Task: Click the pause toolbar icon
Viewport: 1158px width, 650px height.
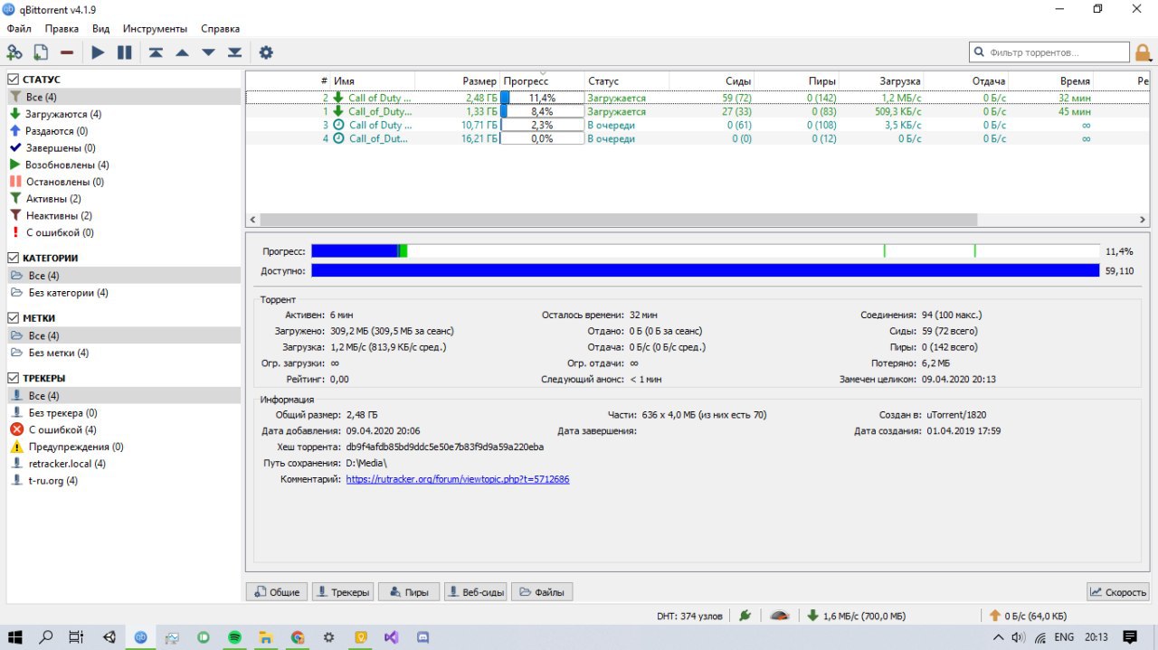Action: 125,52
